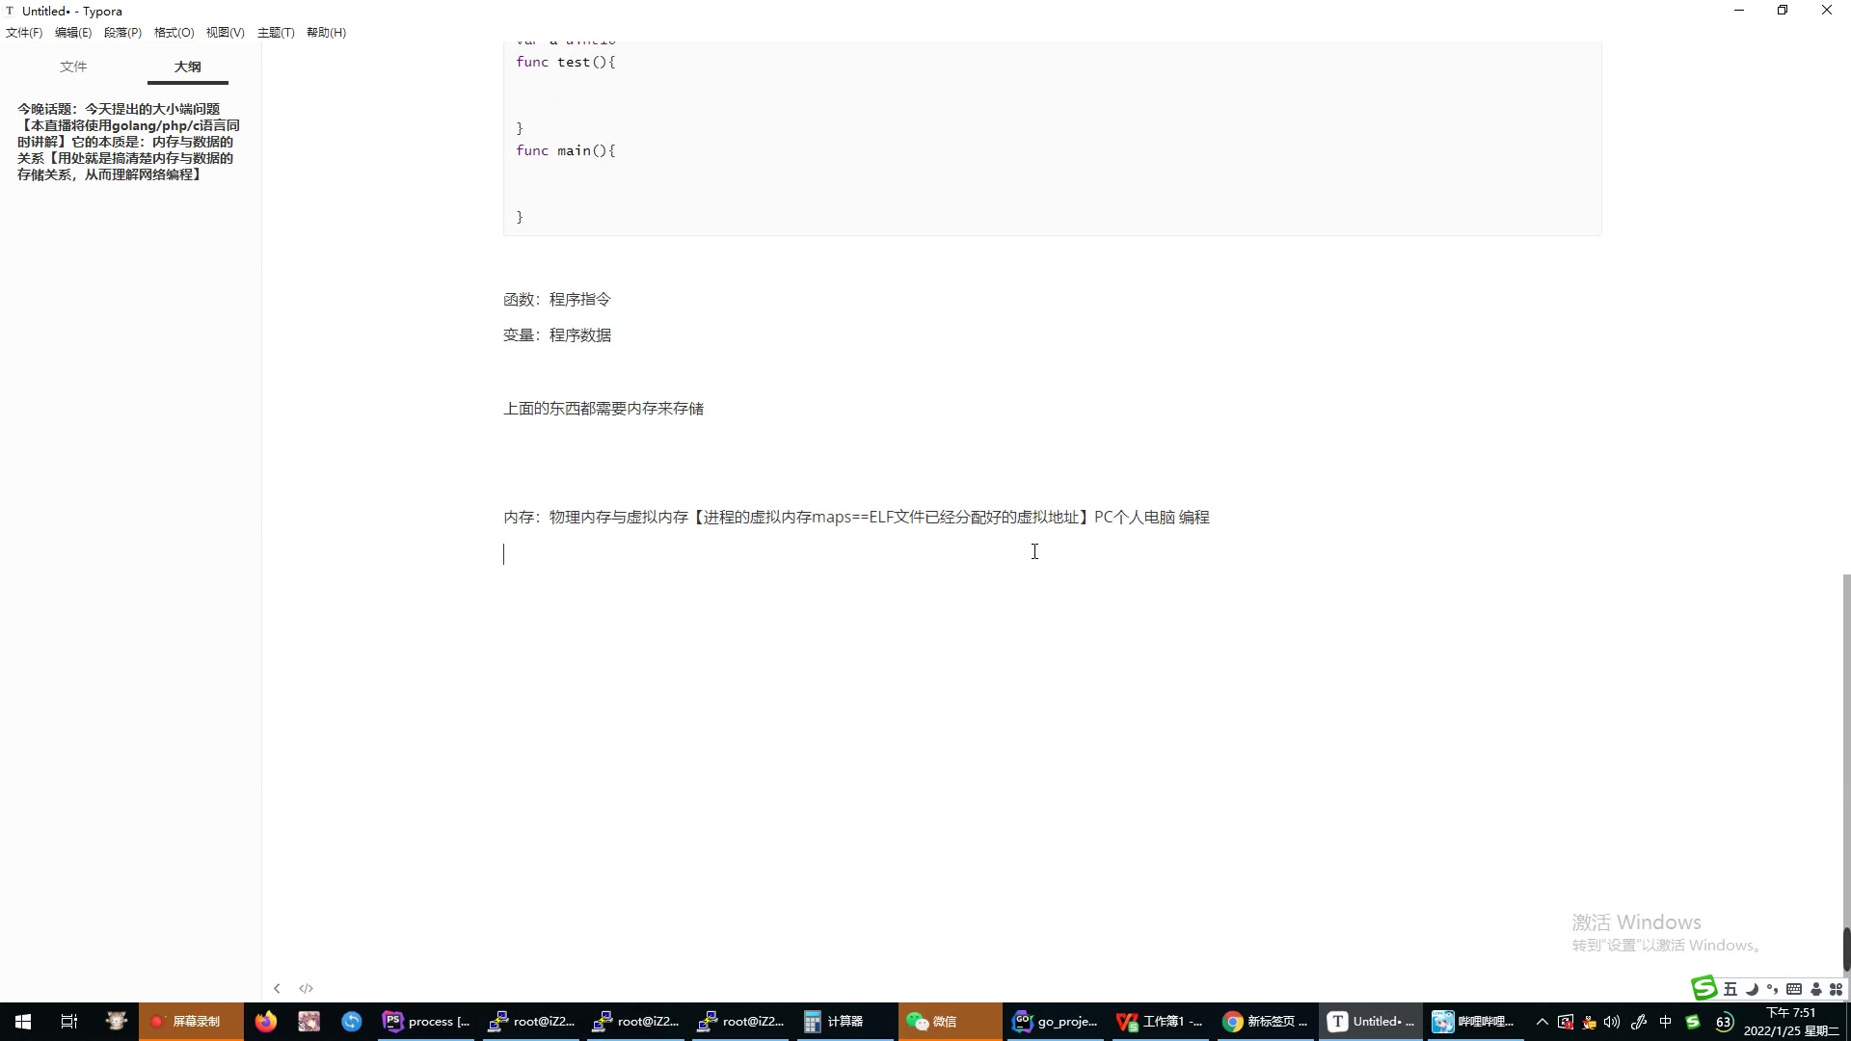The image size is (1851, 1041).
Task: Click the tray pen input icon
Action: [x=1638, y=1022]
